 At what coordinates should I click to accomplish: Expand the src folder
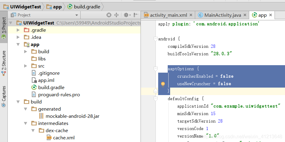pyautogui.click(x=25, y=66)
